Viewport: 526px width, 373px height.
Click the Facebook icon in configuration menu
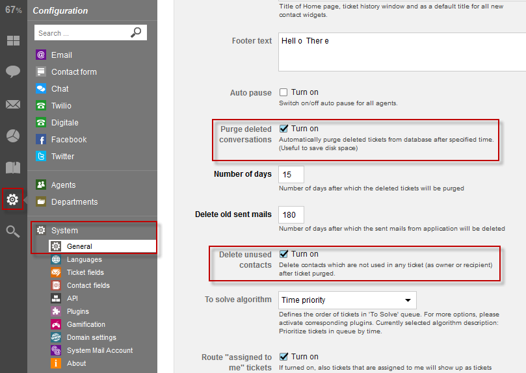tap(41, 140)
